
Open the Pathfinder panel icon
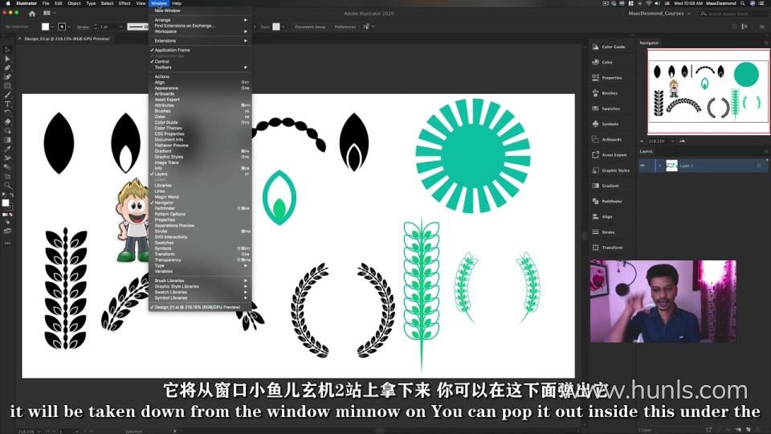[595, 201]
